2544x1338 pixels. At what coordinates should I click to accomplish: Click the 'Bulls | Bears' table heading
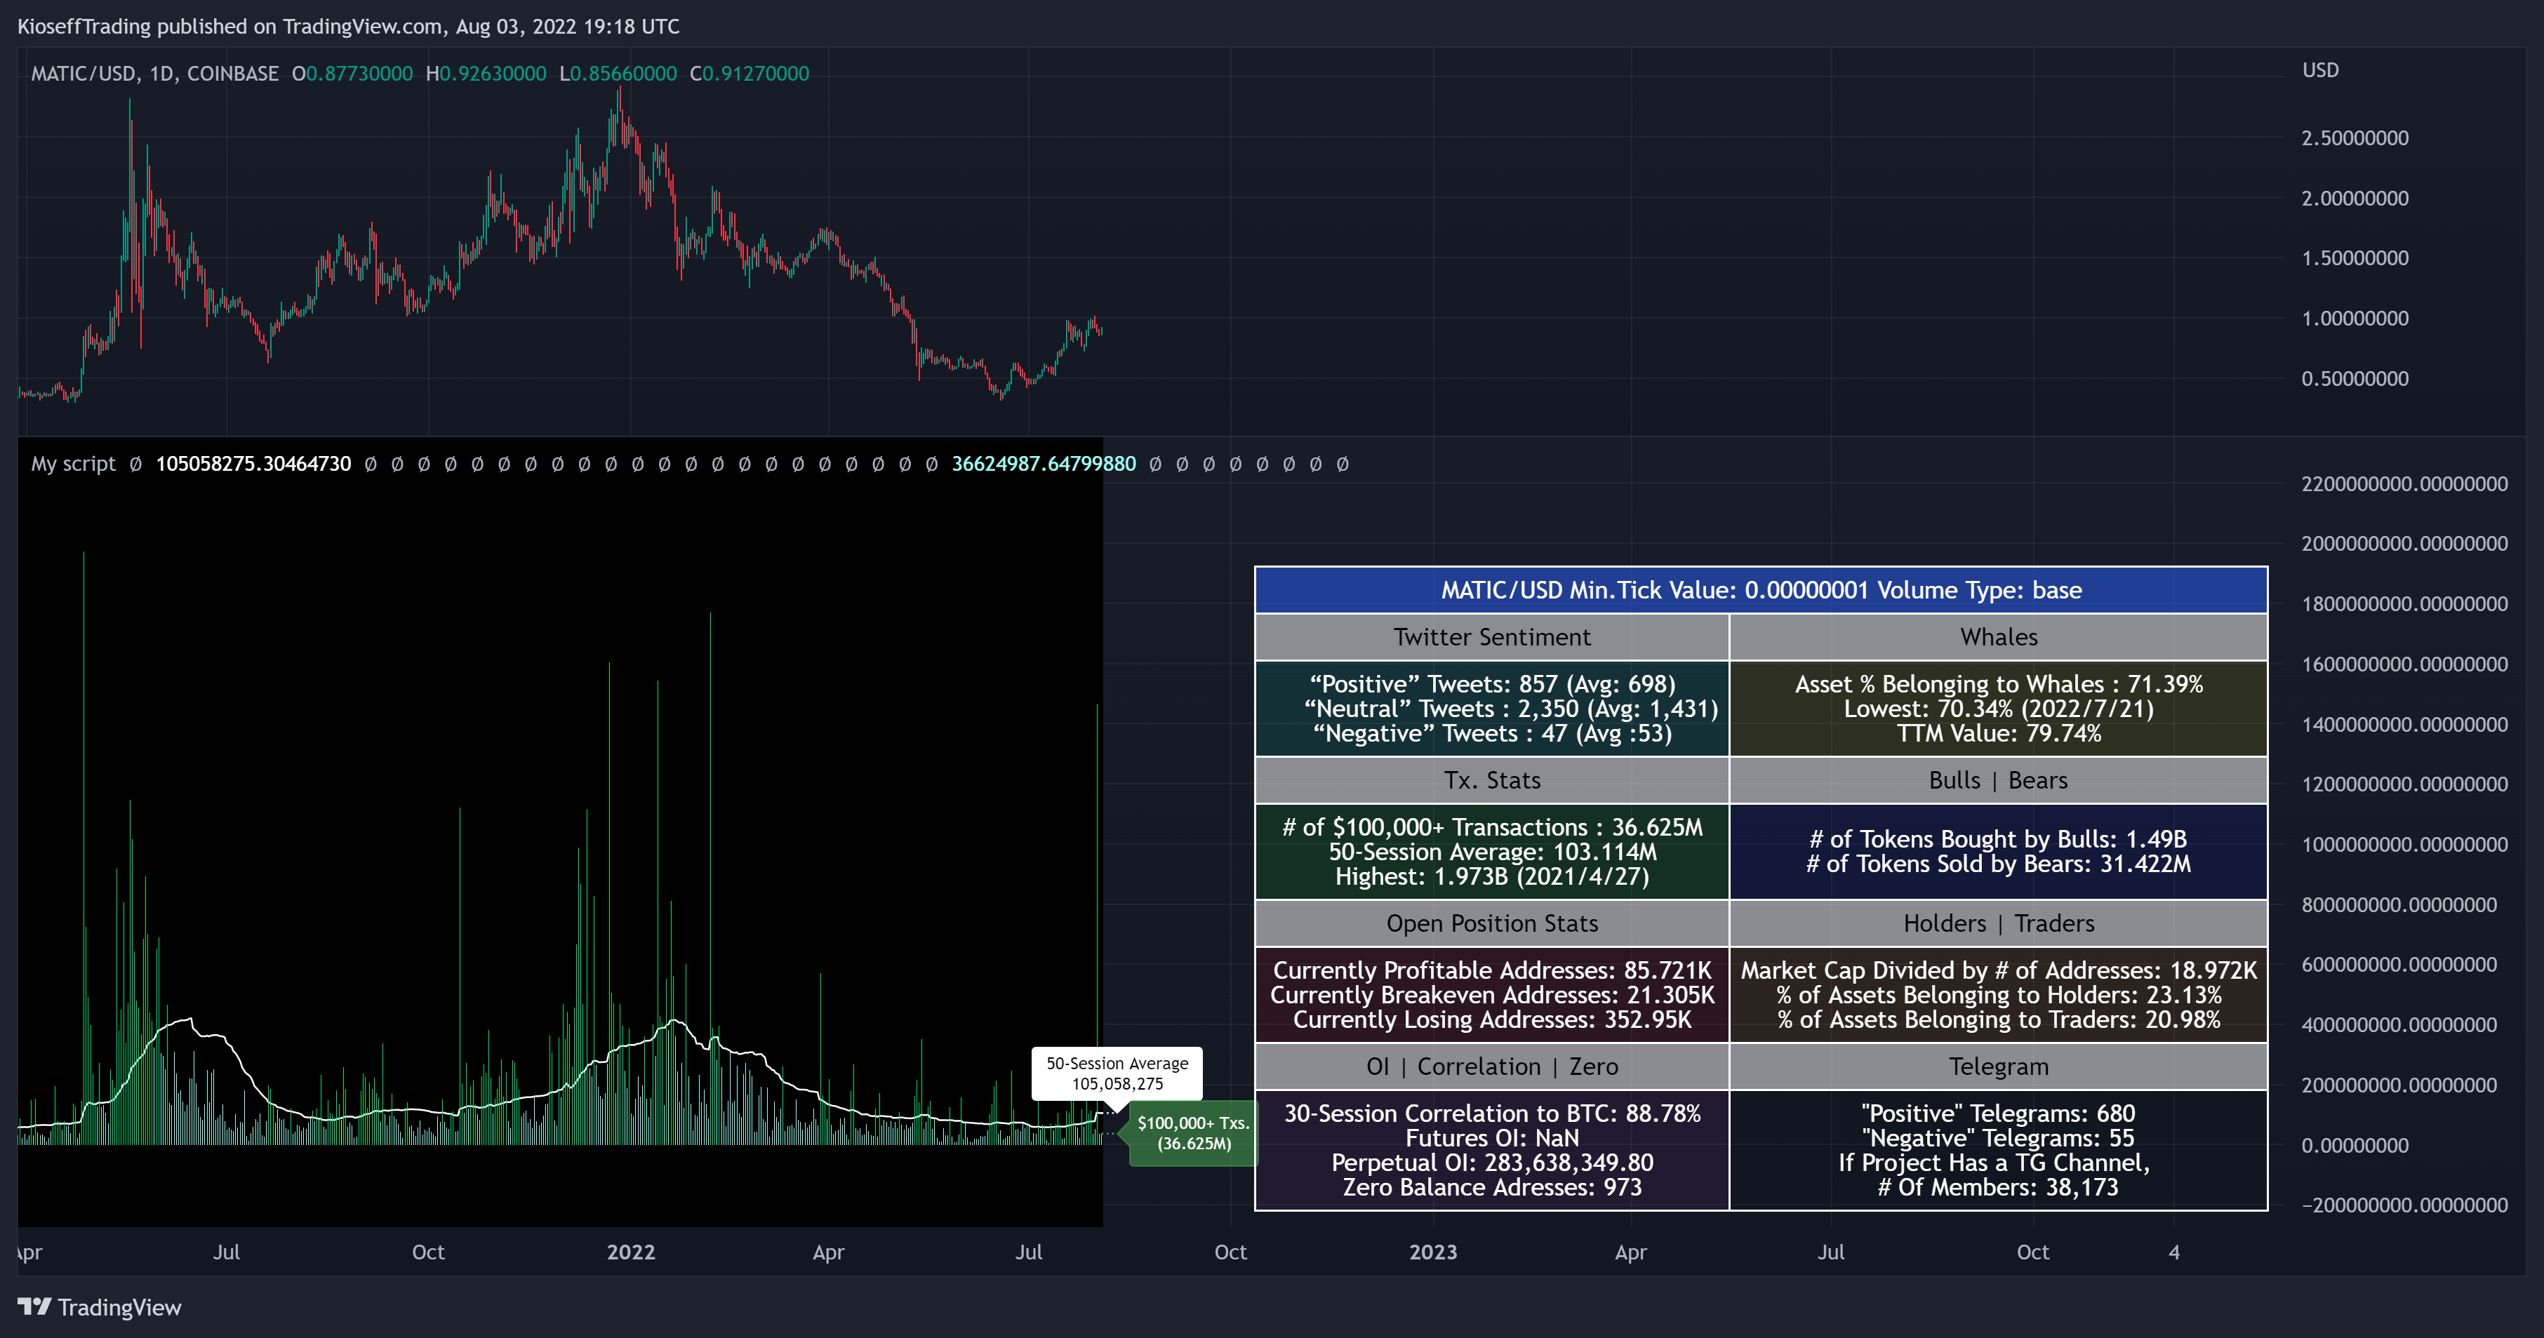click(1999, 780)
